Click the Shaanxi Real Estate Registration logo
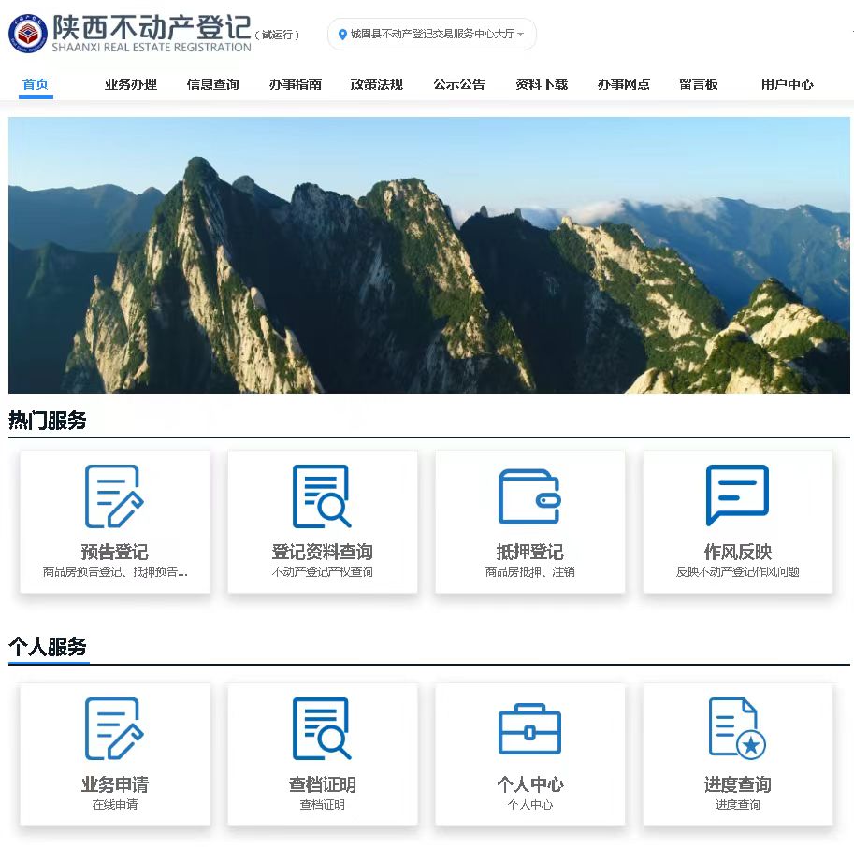 coord(28,34)
